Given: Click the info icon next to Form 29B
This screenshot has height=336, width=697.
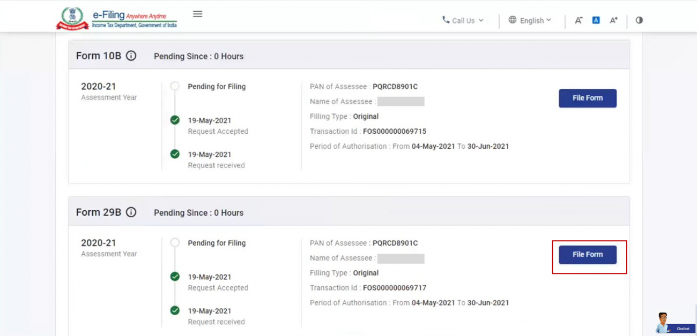Looking at the screenshot, I should 132,212.
